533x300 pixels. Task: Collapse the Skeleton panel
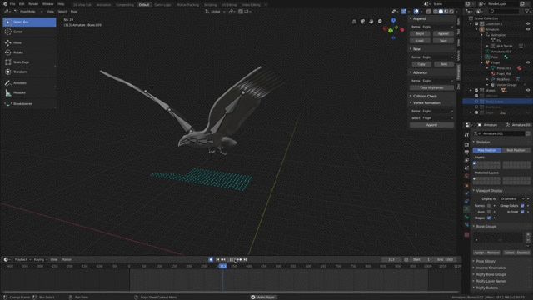coord(483,142)
